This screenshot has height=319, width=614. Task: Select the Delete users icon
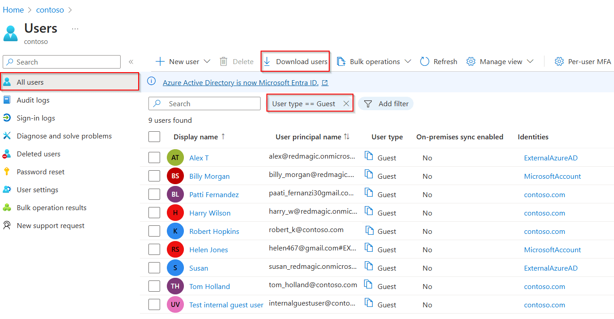pos(223,61)
